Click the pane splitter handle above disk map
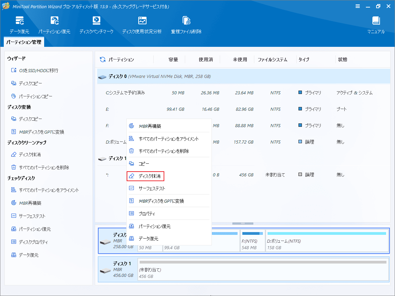The image size is (395, 296). [243, 223]
